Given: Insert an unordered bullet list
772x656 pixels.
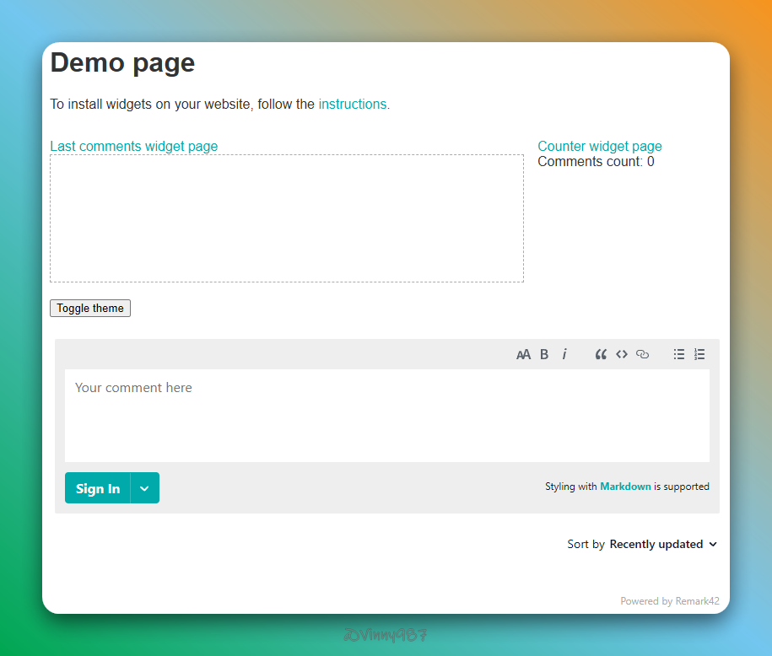Looking at the screenshot, I should click(x=679, y=354).
